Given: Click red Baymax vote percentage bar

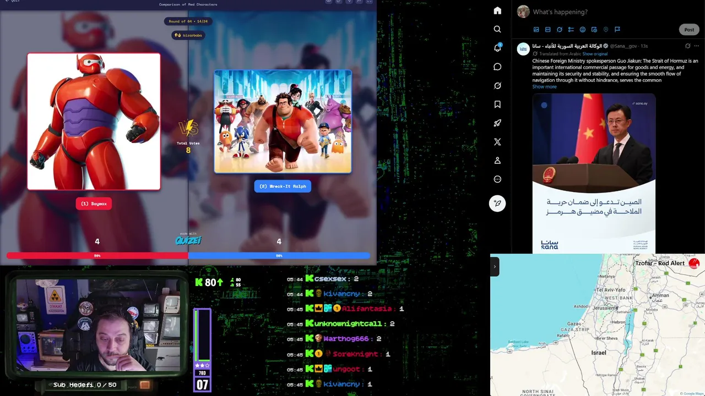Looking at the screenshot, I should (97, 256).
